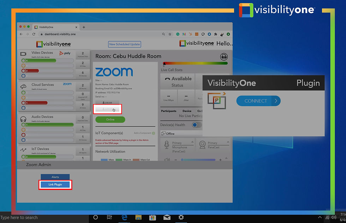Open Video Devices Impacted Sites count tile
346x223 pixels.
click(x=83, y=54)
